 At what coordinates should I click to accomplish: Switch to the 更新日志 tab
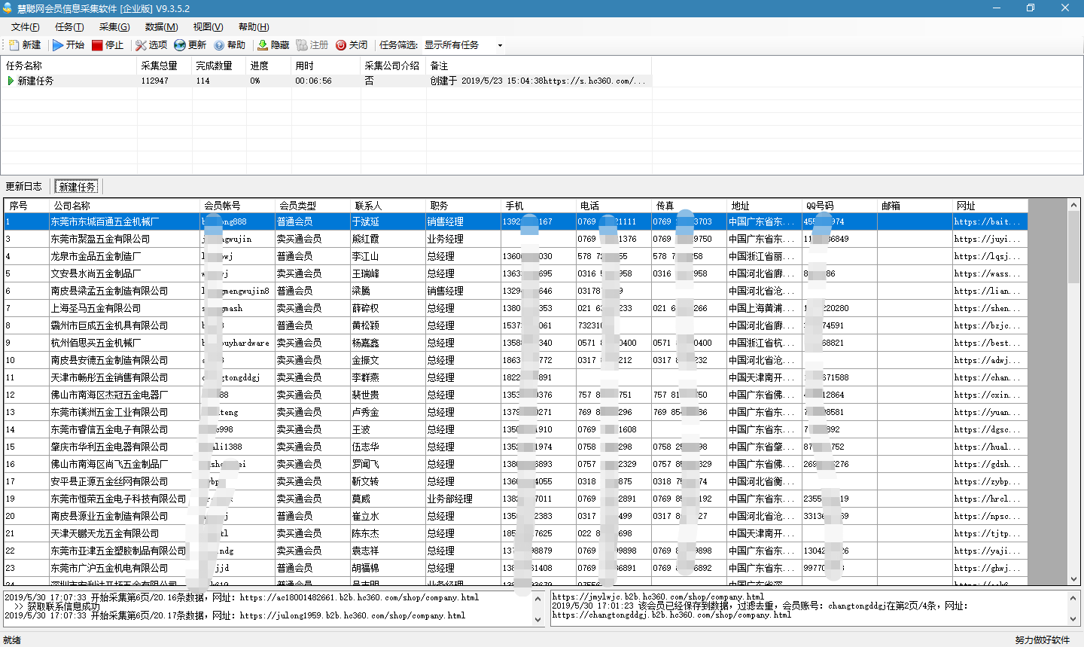(24, 186)
